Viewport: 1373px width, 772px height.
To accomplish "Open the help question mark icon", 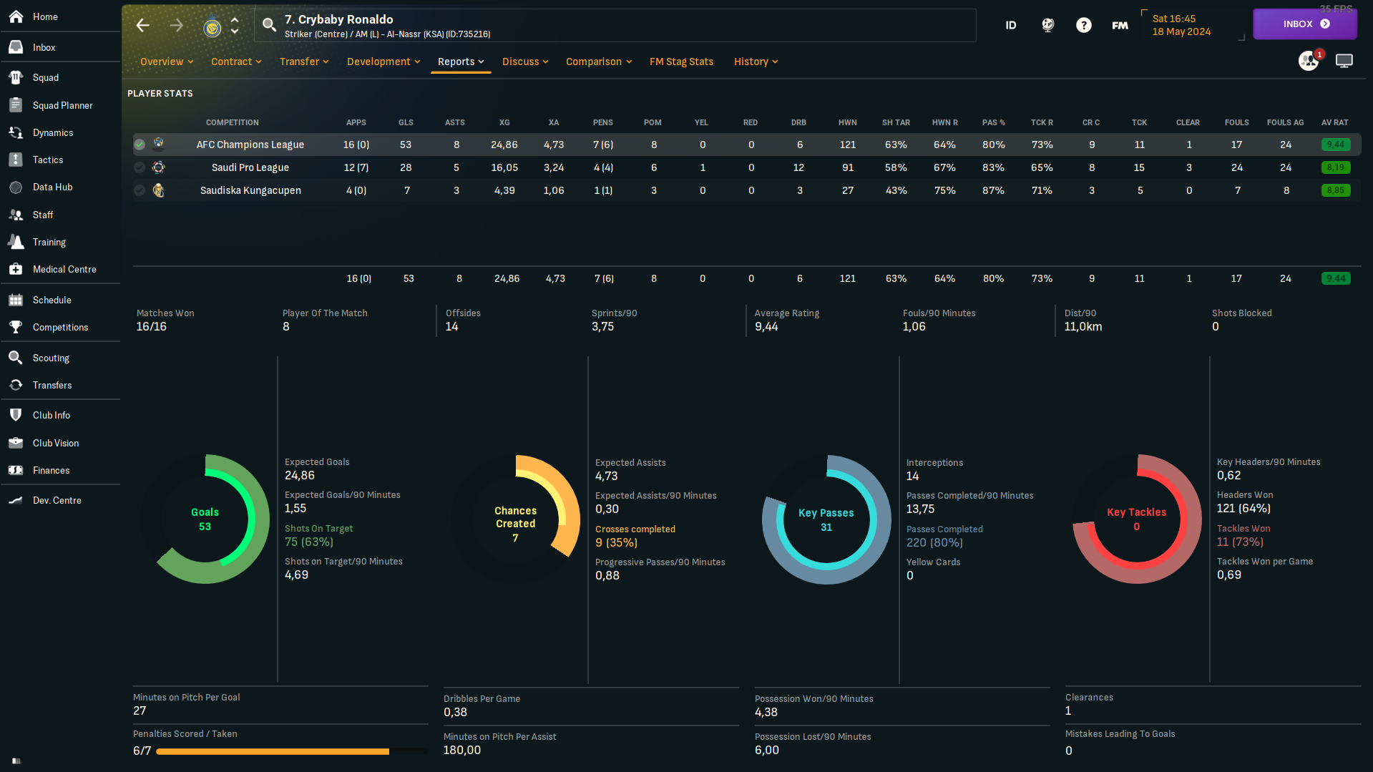I will (x=1084, y=25).
